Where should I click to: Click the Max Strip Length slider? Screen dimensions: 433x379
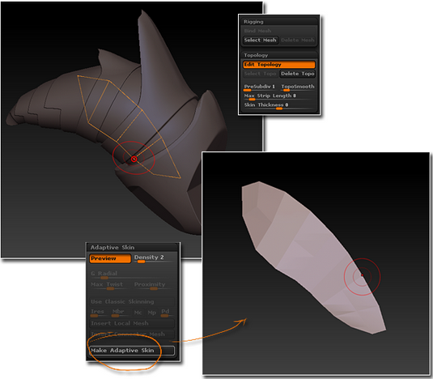[279, 96]
